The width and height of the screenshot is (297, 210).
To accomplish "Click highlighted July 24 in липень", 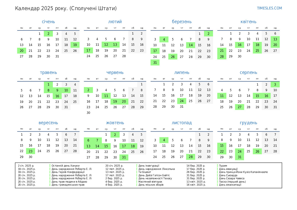I will pos(182,101).
